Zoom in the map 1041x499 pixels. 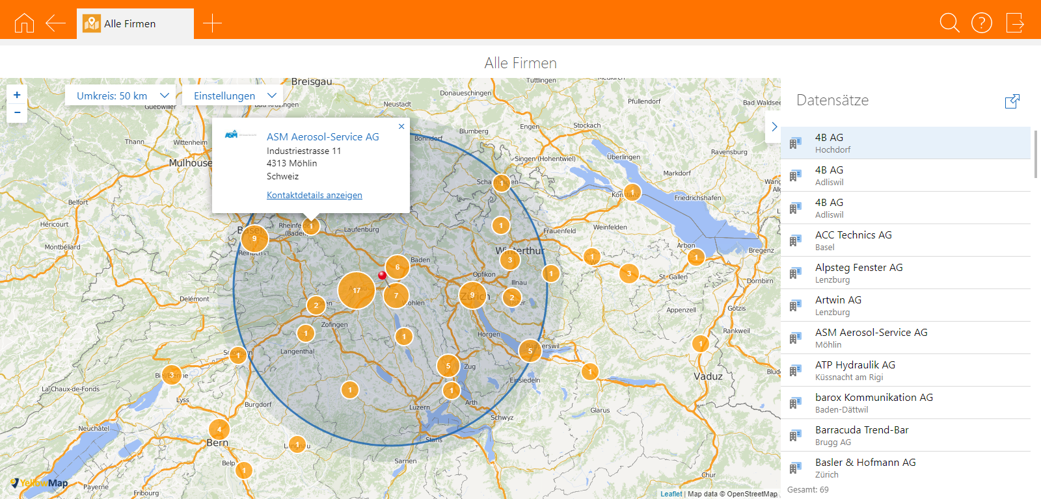click(x=17, y=95)
